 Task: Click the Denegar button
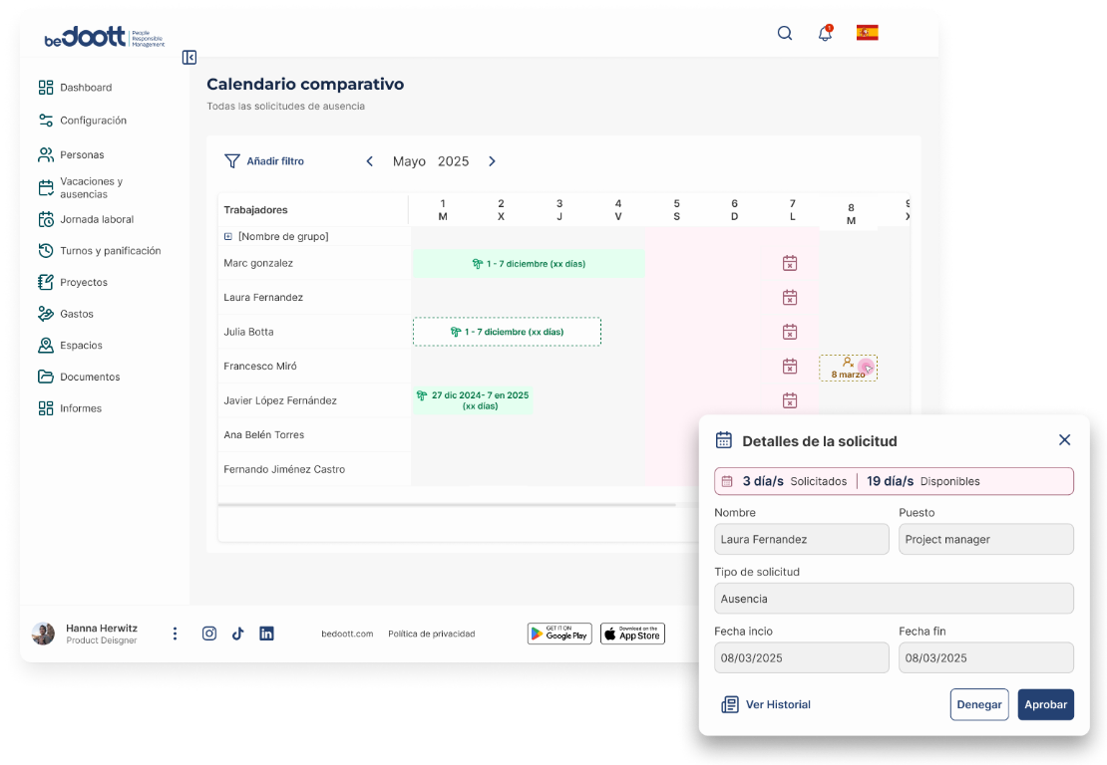[x=978, y=704]
